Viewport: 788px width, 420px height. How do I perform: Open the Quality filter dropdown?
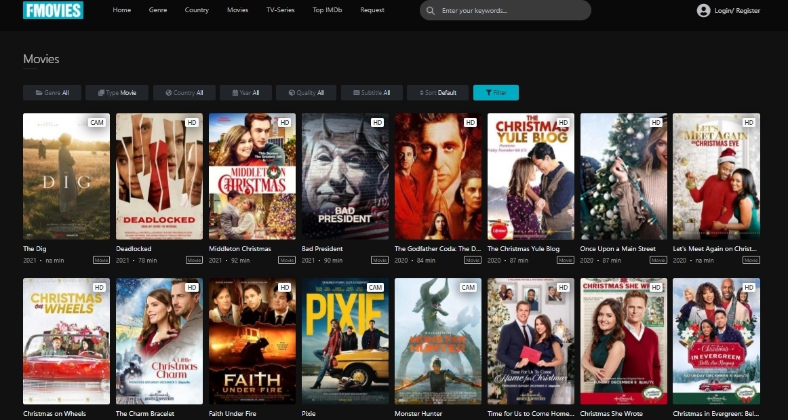tap(306, 92)
